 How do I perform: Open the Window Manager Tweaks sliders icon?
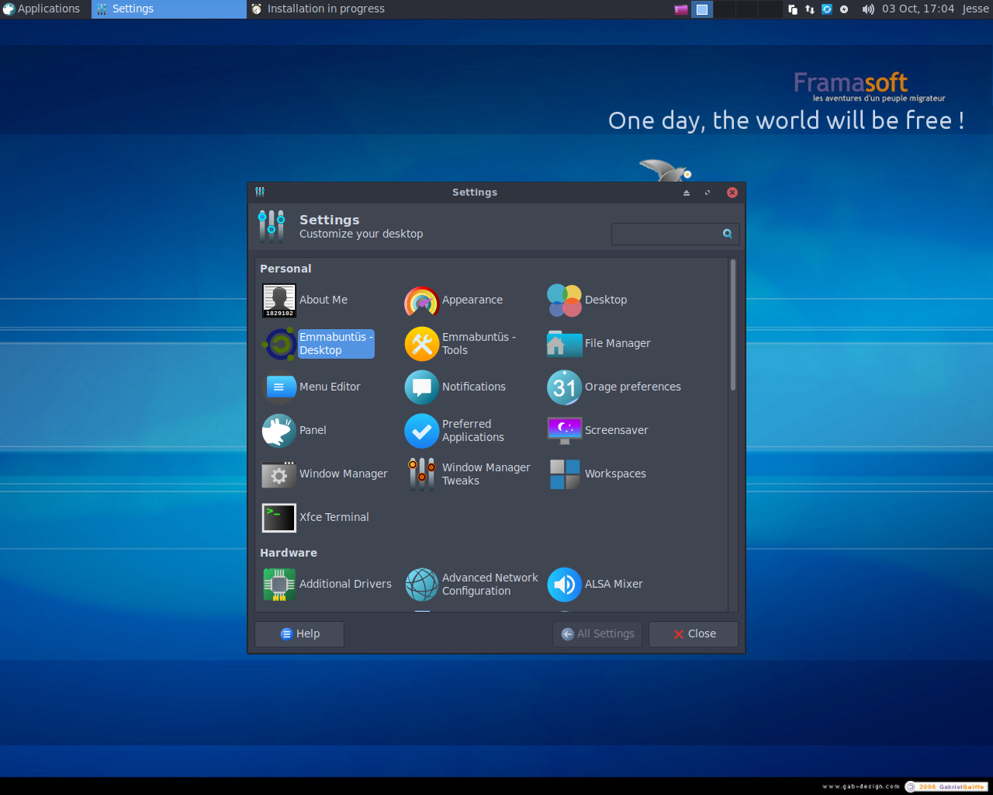[x=422, y=474]
